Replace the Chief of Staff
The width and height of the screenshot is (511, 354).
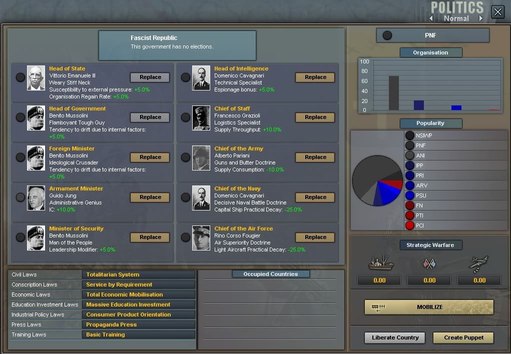(x=315, y=117)
